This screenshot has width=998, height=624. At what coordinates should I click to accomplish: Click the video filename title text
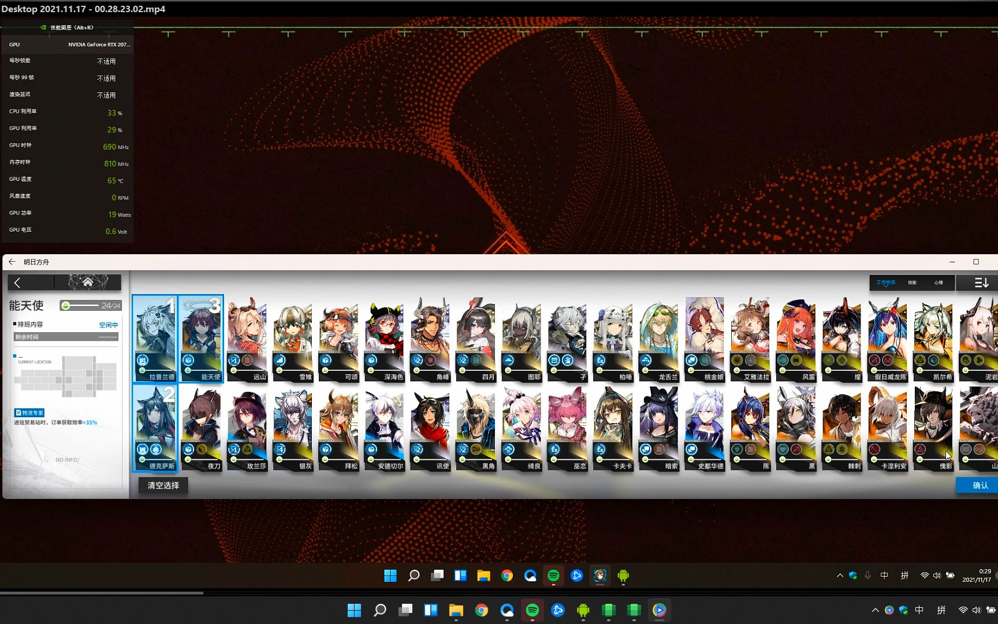(x=83, y=9)
